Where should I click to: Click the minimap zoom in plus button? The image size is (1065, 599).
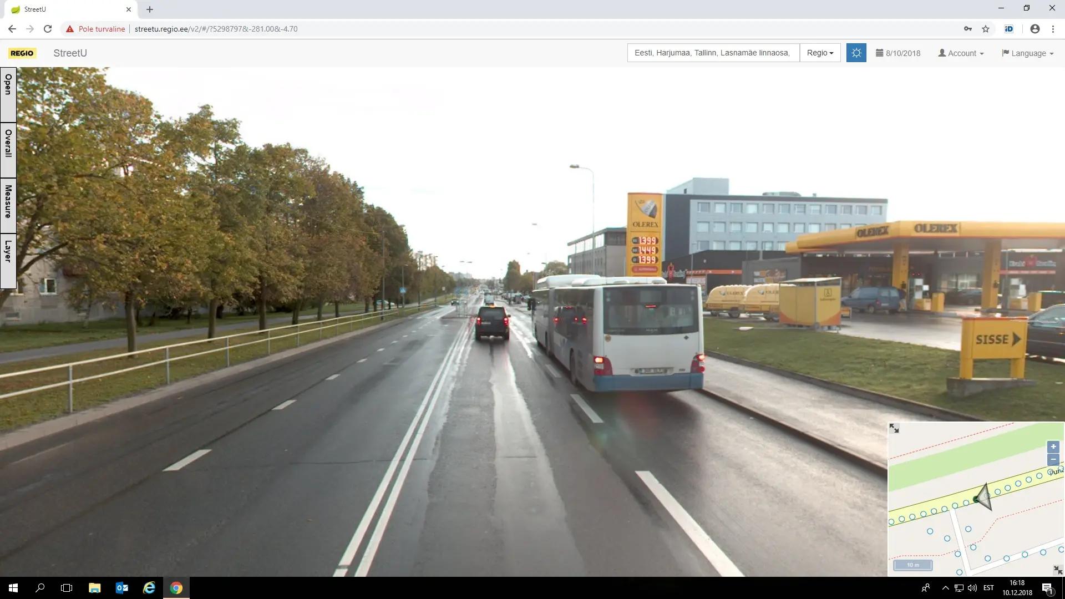pyautogui.click(x=1053, y=446)
